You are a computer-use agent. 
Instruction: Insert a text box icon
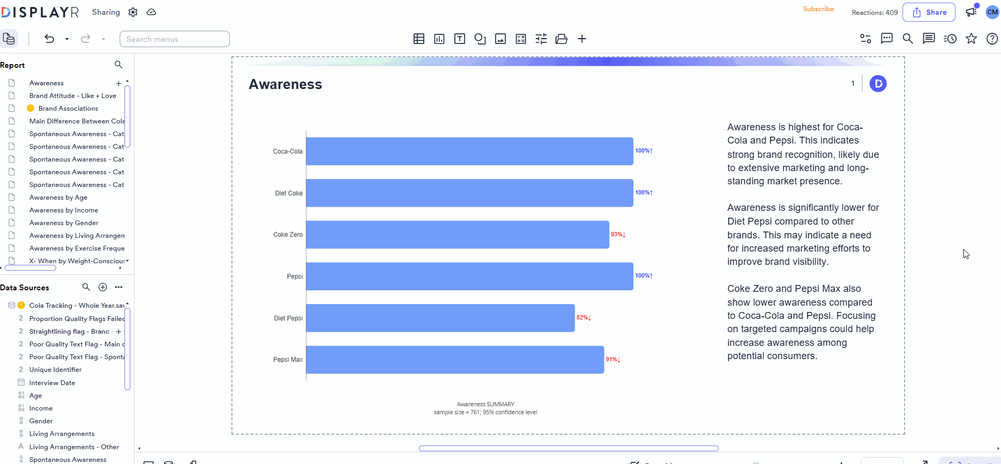point(460,39)
